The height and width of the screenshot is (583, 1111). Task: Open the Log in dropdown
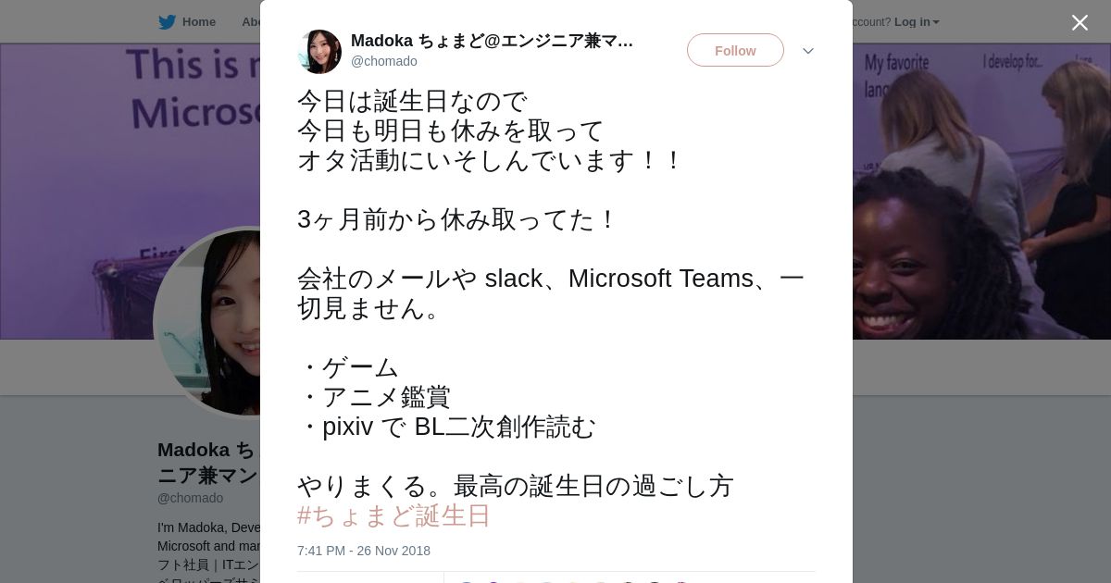pos(917,22)
